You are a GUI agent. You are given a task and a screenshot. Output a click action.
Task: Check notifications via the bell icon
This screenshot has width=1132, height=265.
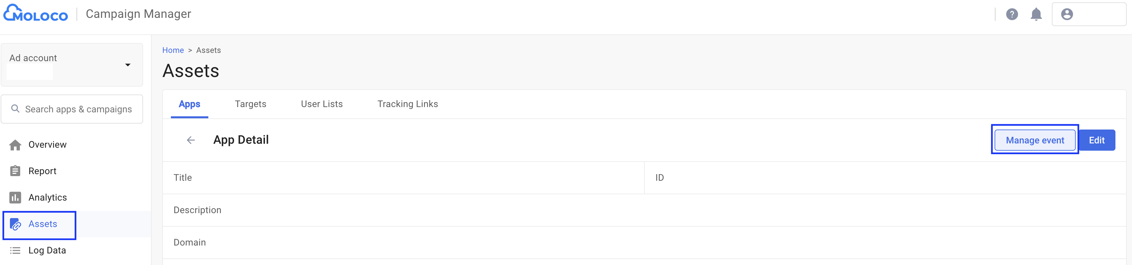(x=1037, y=14)
